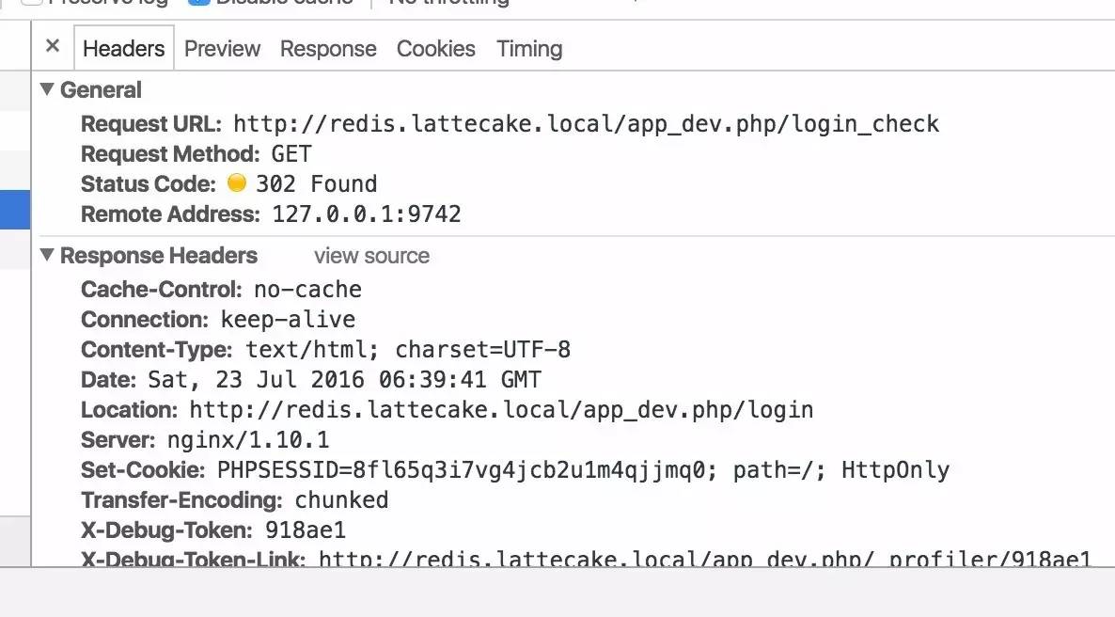Click the Request URL login_check value
Image resolution: width=1115 pixels, height=617 pixels.
tap(586, 124)
